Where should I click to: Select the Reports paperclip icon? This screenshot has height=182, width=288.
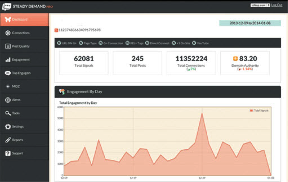pyautogui.click(x=8, y=140)
